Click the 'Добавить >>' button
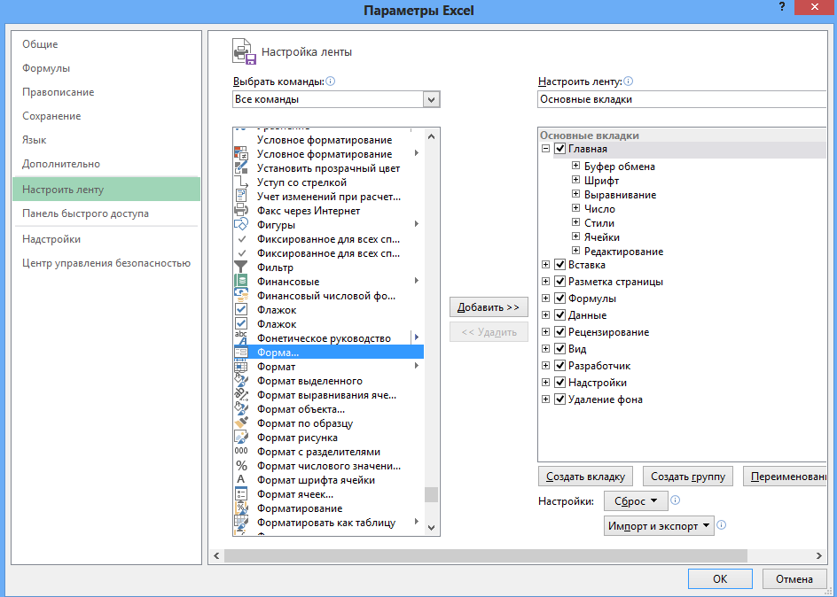 click(489, 307)
